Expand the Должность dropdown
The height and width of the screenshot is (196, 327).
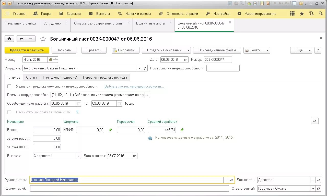(x=313, y=180)
